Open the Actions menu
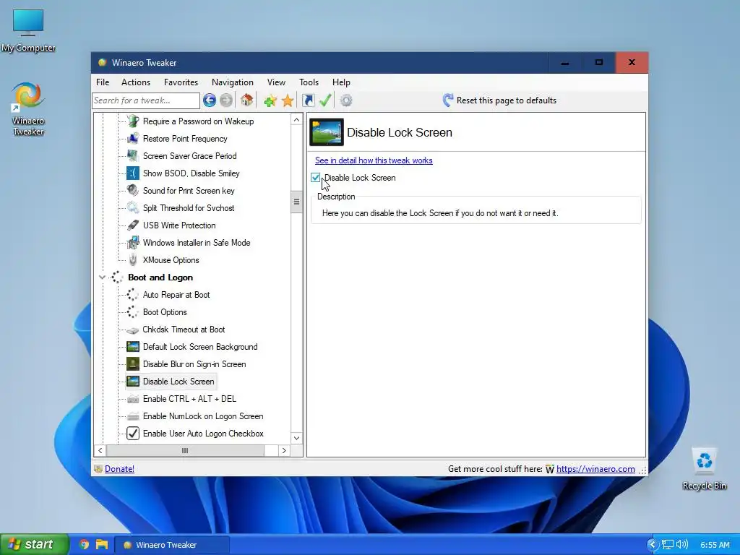The width and height of the screenshot is (740, 555). click(x=135, y=82)
